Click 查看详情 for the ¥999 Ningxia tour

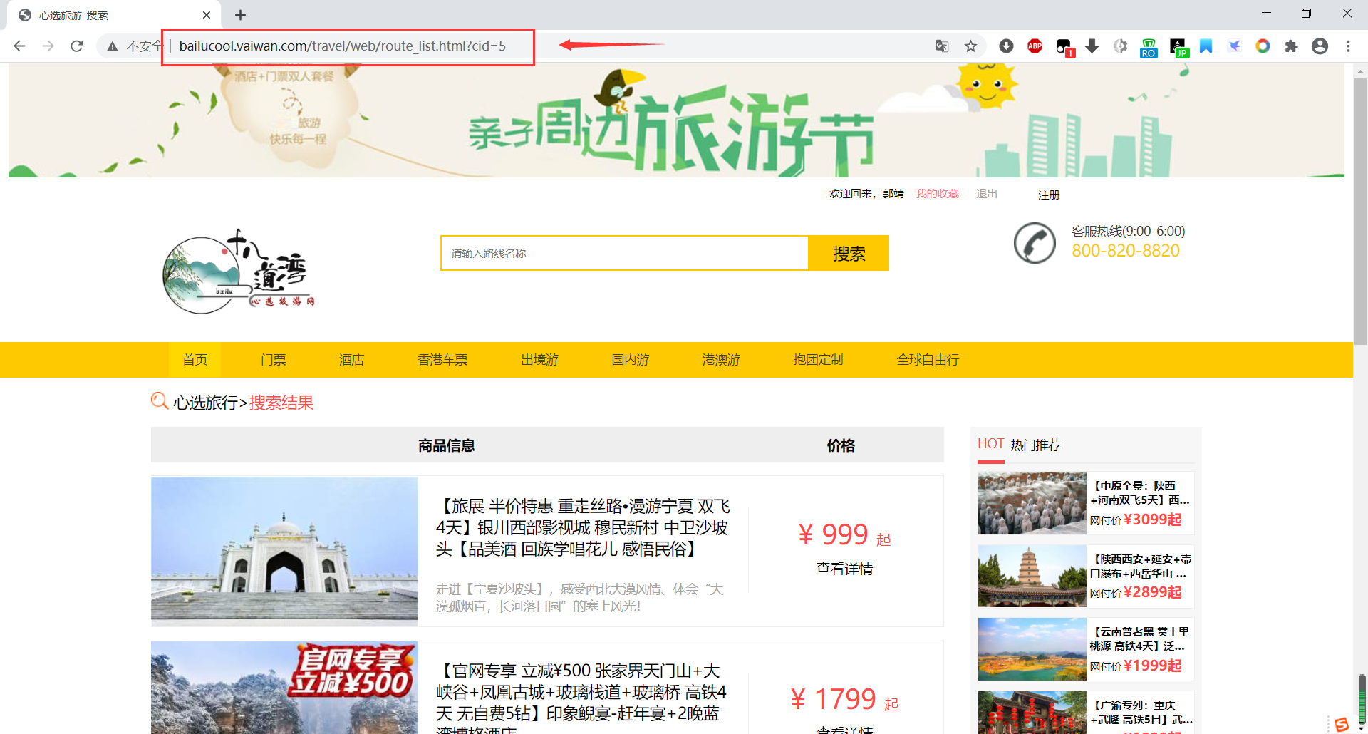point(844,568)
